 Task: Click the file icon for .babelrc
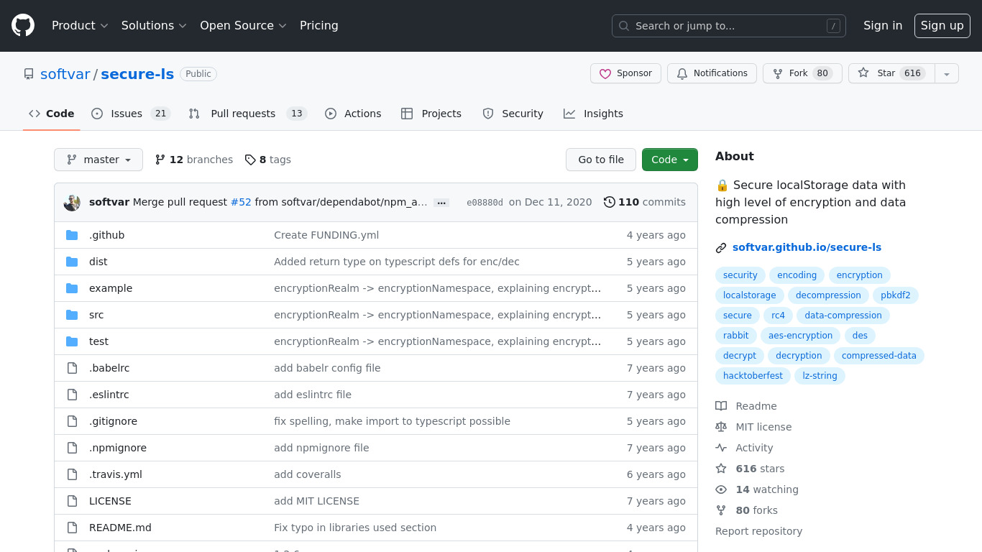click(72, 368)
